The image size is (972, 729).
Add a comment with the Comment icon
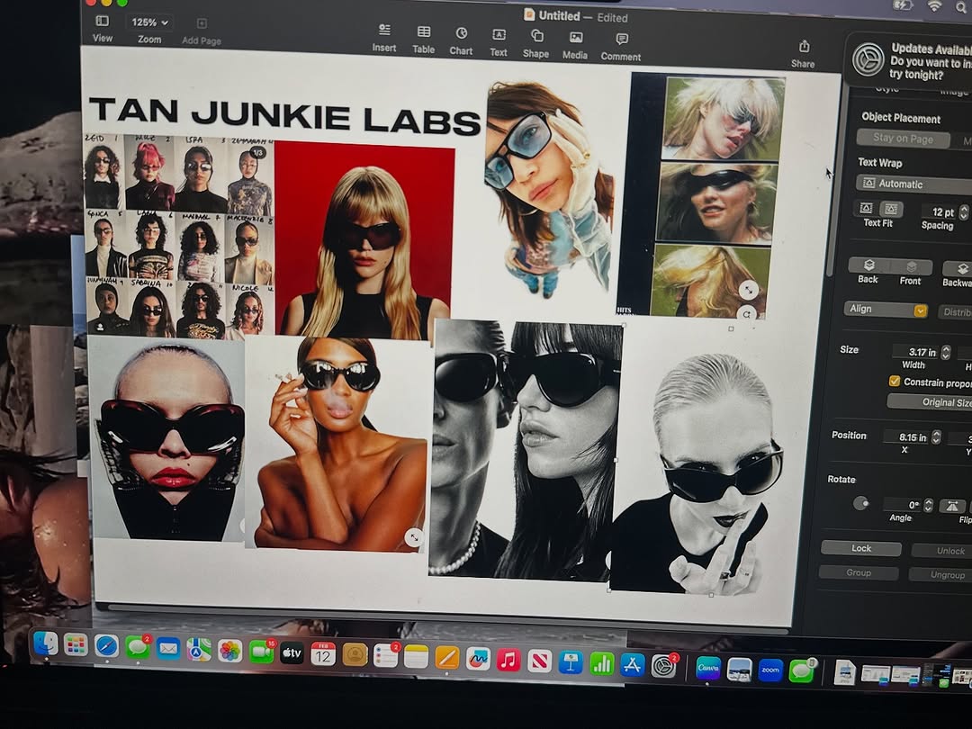point(621,40)
